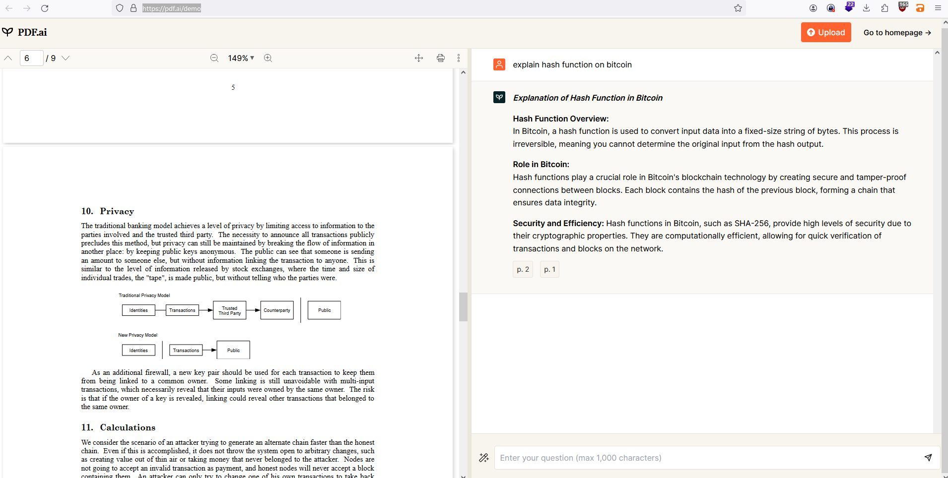This screenshot has width=948, height=478.
Task: Click the page number input field
Action: (x=31, y=58)
